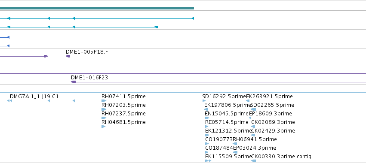Viewport: 366px width, 163px height.
Task: Select the RH04681.5prime EST arrow
Action: point(103,127)
